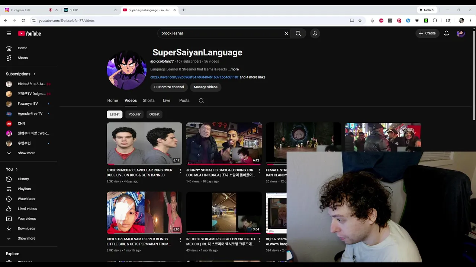Start voice search with microphone icon
This screenshot has height=267, width=476.
315,33
